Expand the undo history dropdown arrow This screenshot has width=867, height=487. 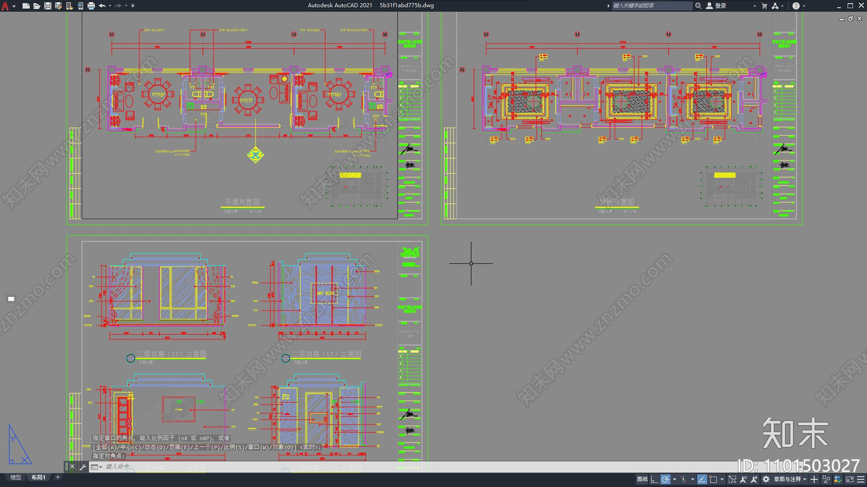110,5
